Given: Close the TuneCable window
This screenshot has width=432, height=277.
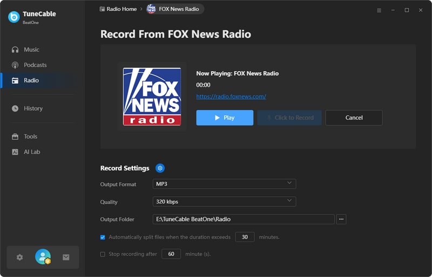Looking at the screenshot, I should pyautogui.click(x=421, y=10).
